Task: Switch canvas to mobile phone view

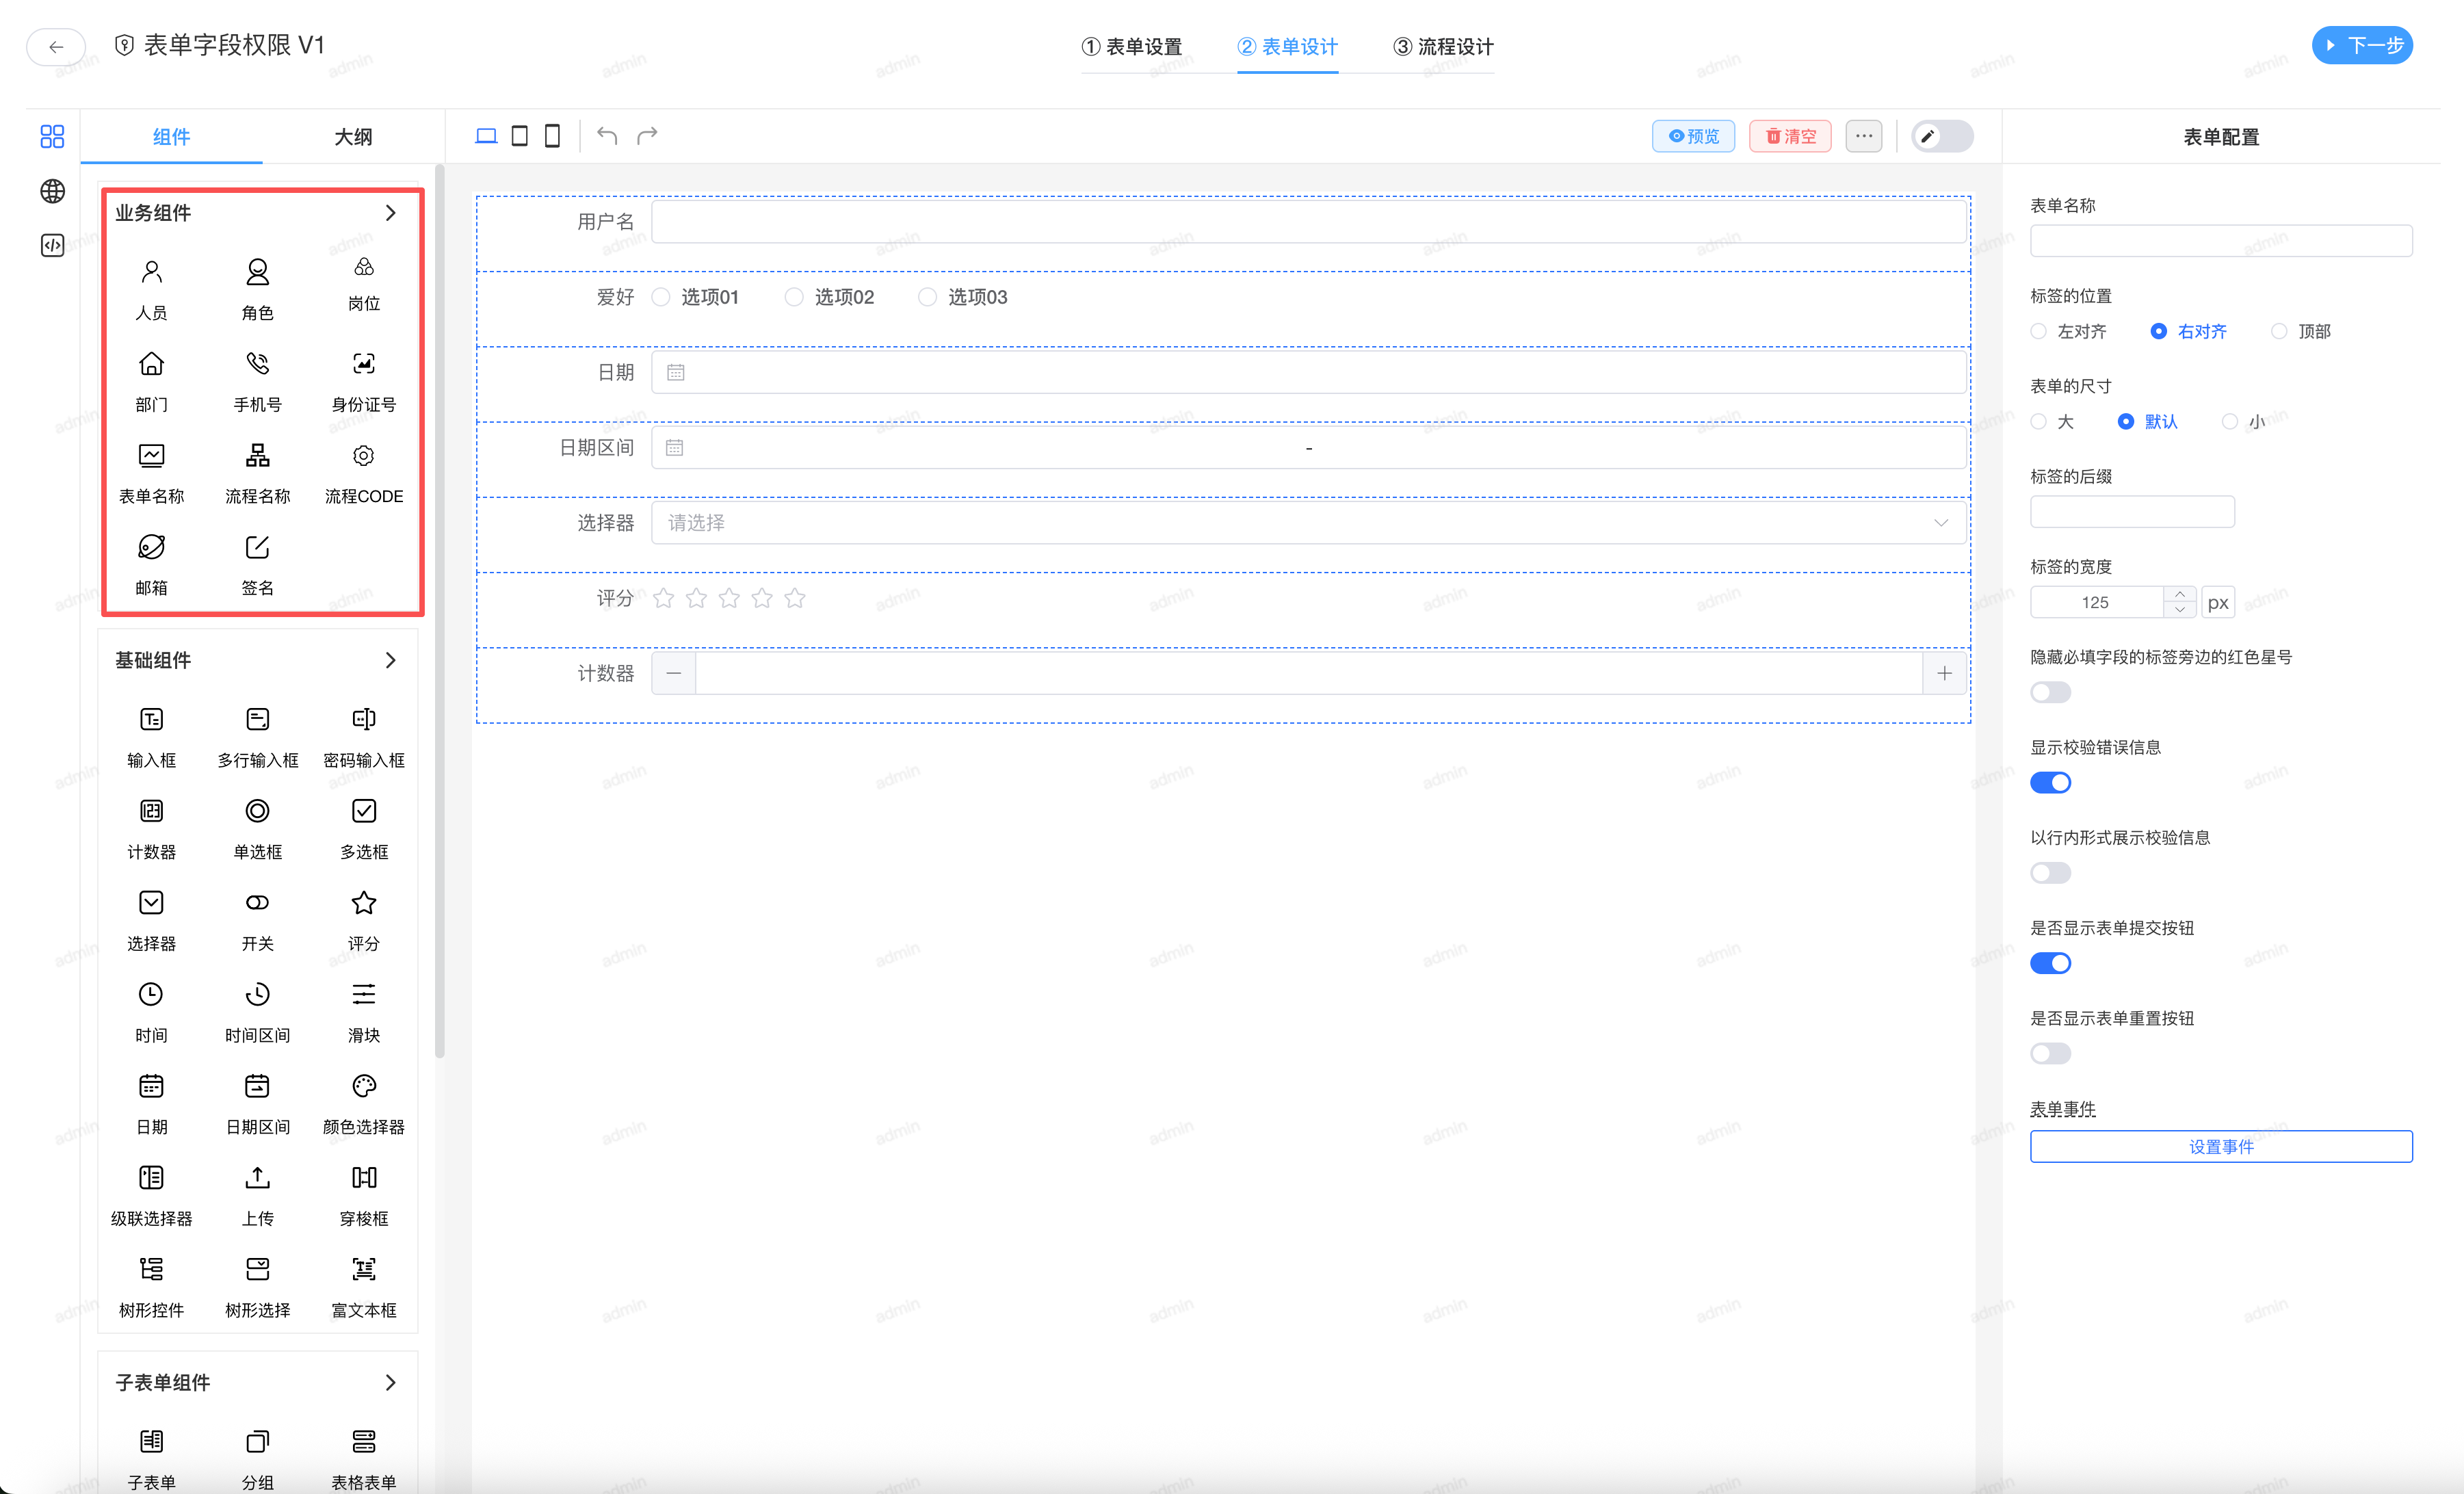Action: (x=552, y=136)
